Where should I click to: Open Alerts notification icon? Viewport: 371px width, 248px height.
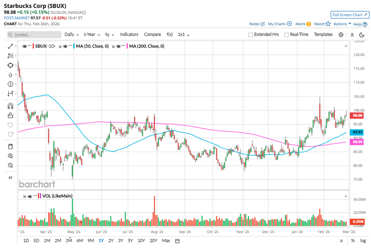[308, 24]
